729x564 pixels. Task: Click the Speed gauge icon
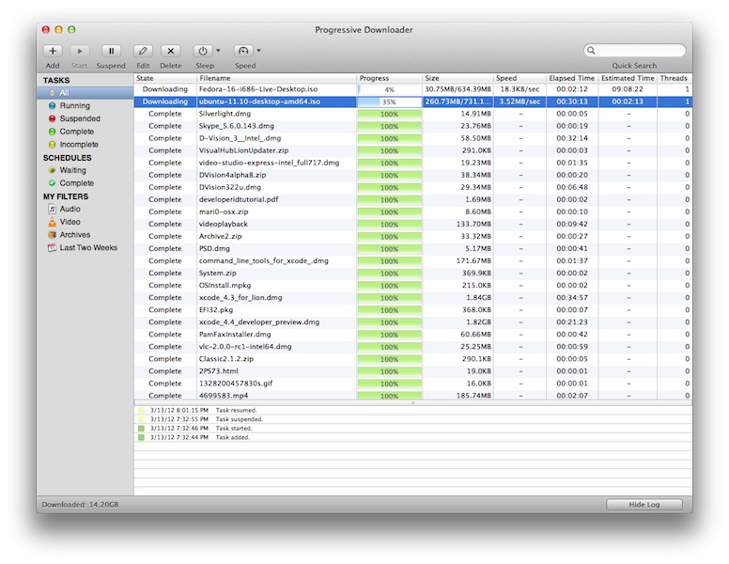[243, 51]
